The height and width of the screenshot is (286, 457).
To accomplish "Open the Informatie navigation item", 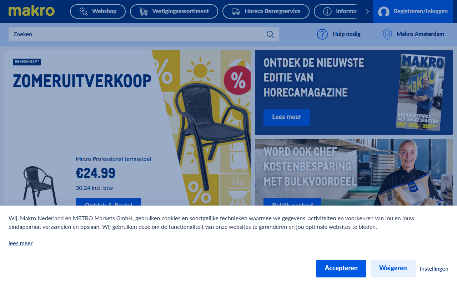I will click(x=336, y=11).
